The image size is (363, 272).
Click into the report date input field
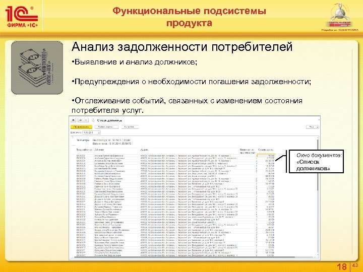coord(90,132)
